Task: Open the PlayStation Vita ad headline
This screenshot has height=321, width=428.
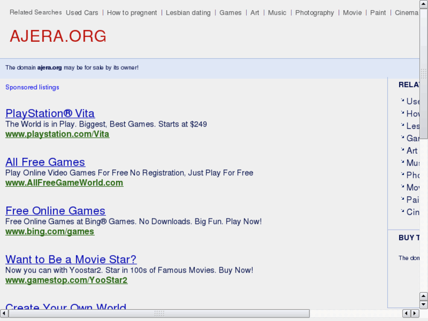Action: tap(50, 113)
